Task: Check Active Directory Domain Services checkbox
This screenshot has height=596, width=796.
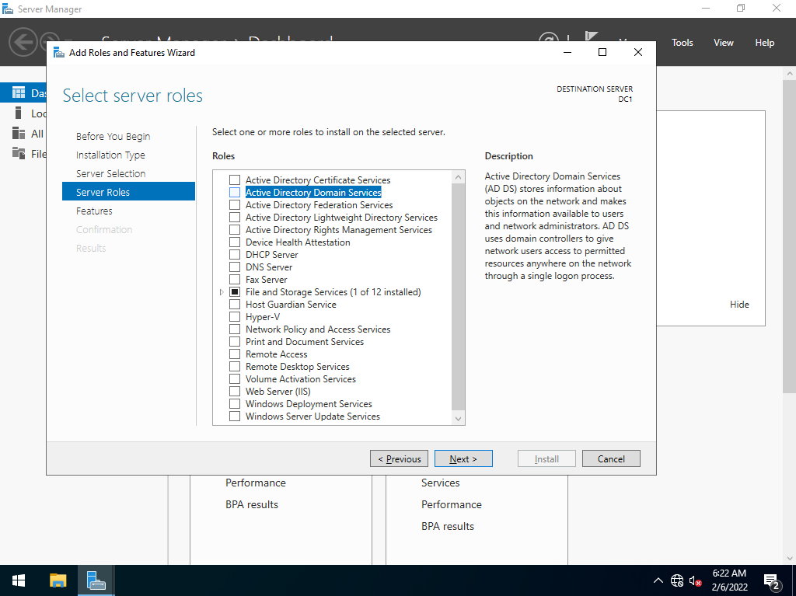Action: [235, 193]
